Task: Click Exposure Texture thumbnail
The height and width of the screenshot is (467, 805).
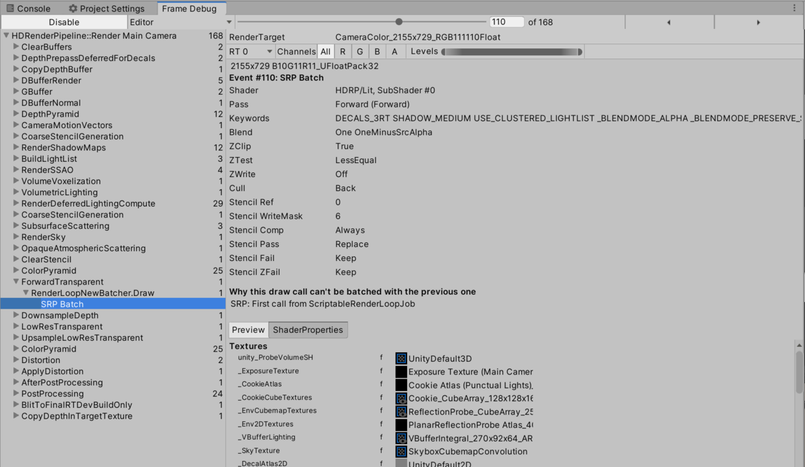Action: 401,372
